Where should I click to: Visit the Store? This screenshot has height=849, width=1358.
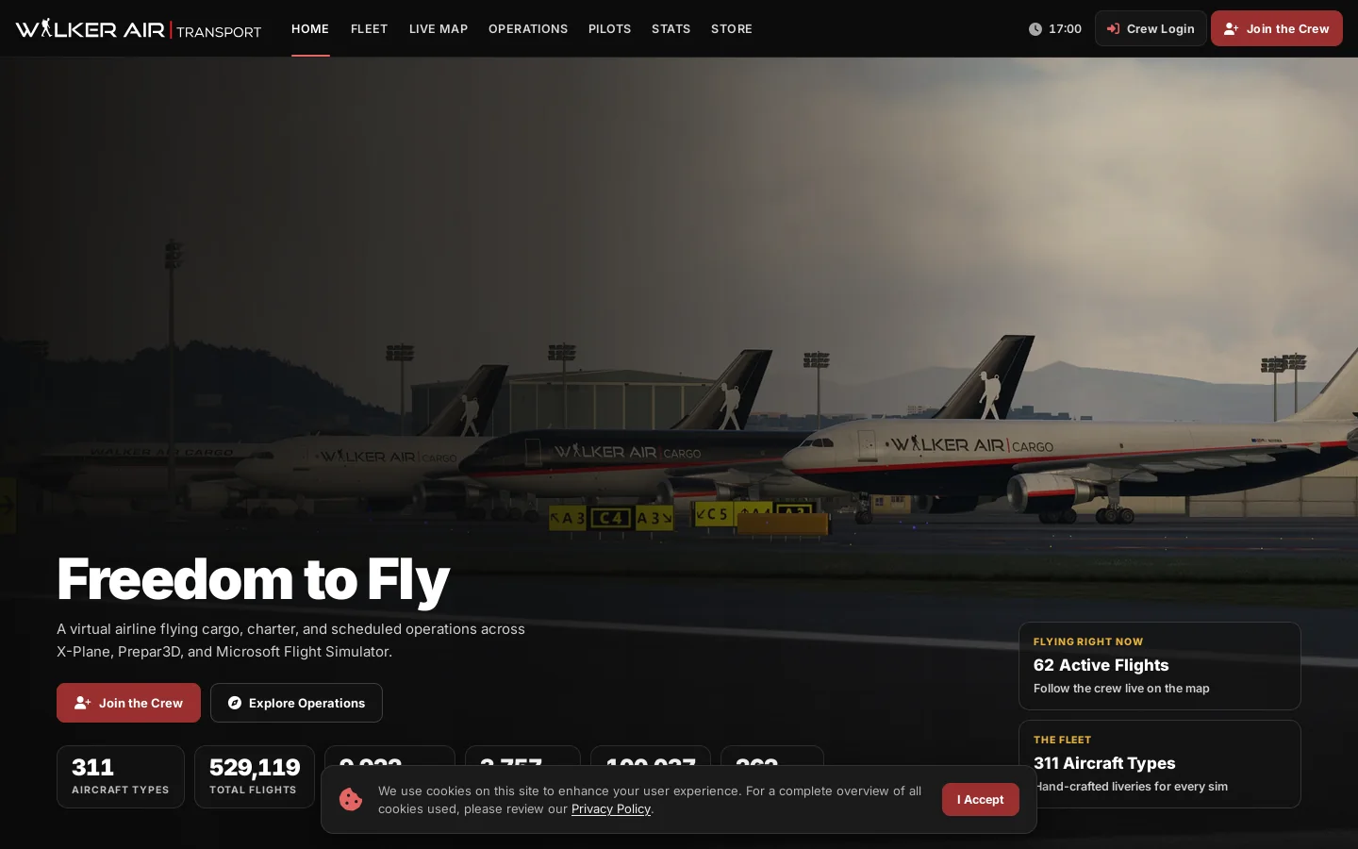732,29
